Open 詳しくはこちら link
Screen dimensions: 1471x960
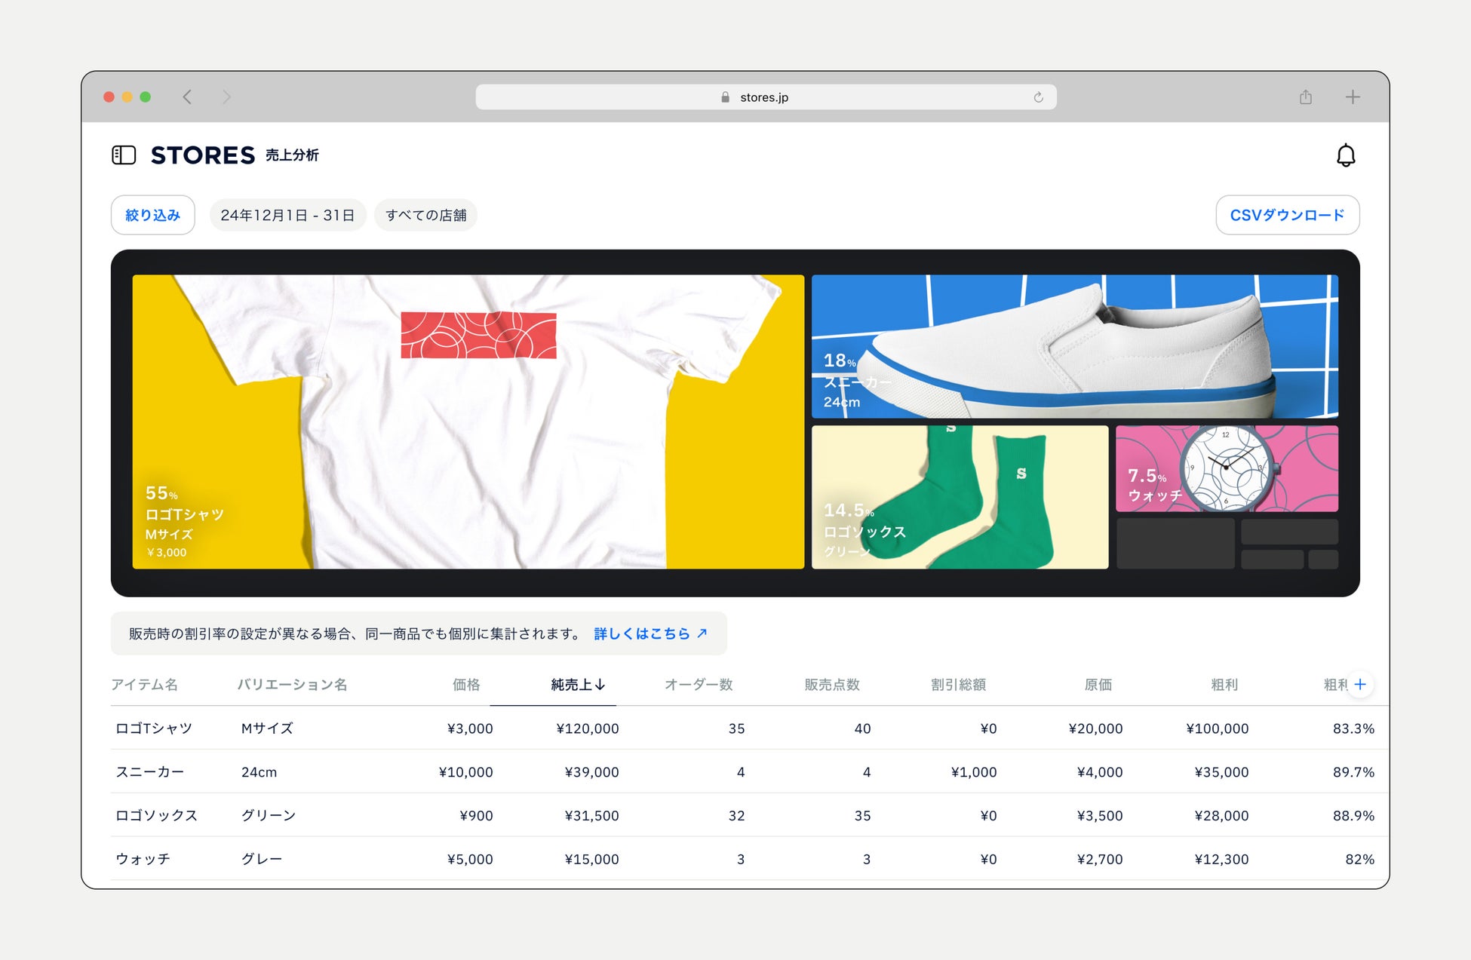click(x=650, y=633)
